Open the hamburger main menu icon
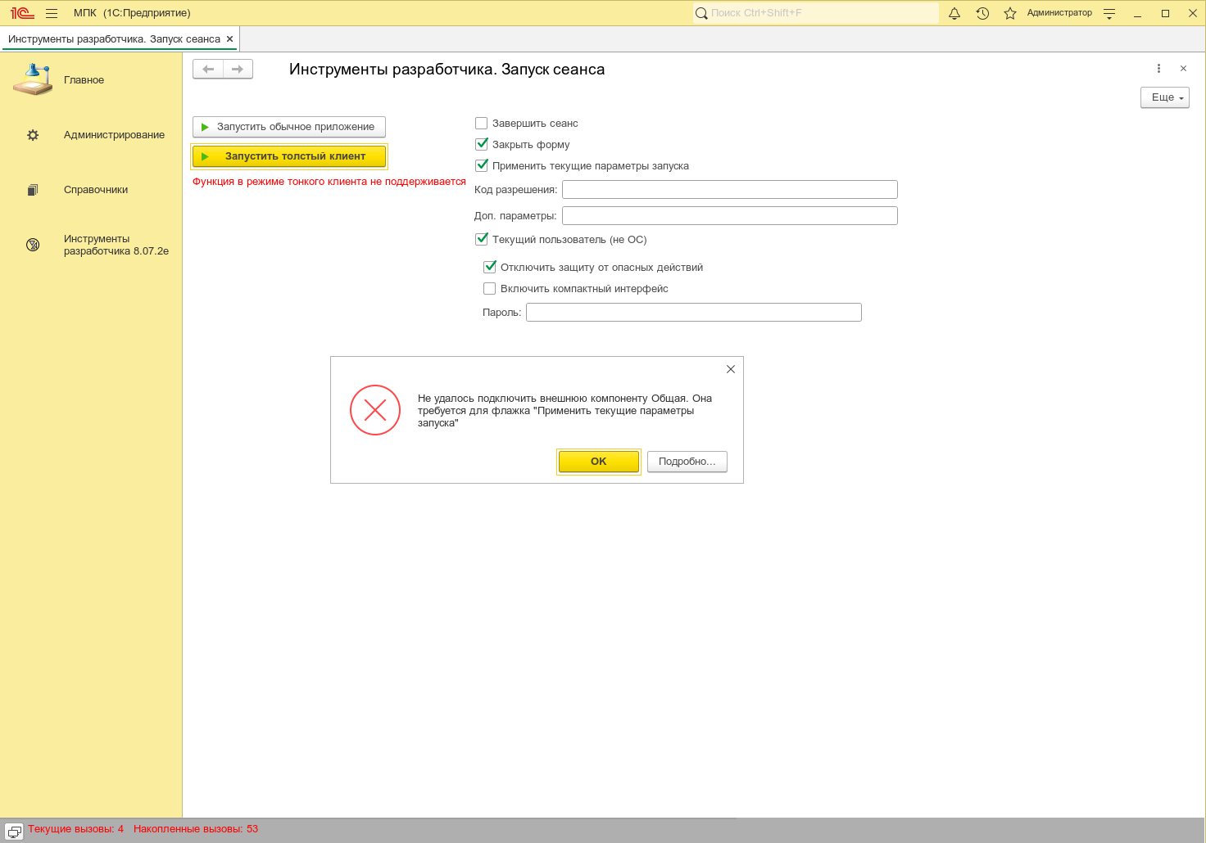 point(52,13)
